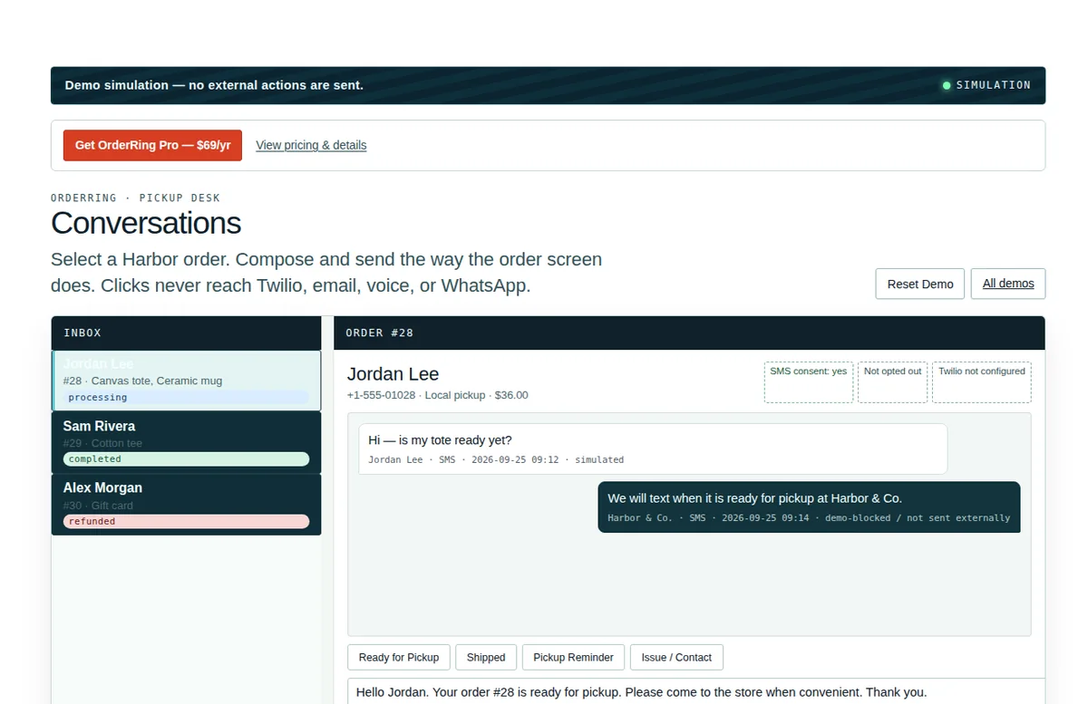Click the SMS consent: yes tag

tap(809, 382)
